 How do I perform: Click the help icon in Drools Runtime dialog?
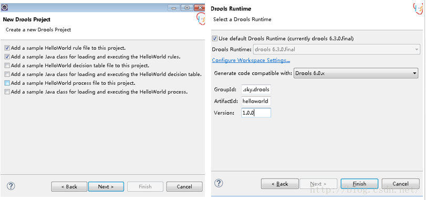click(219, 183)
